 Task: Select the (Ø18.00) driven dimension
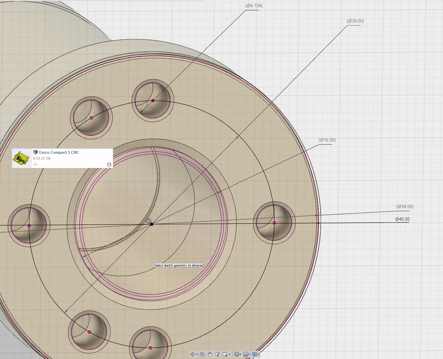(327, 140)
